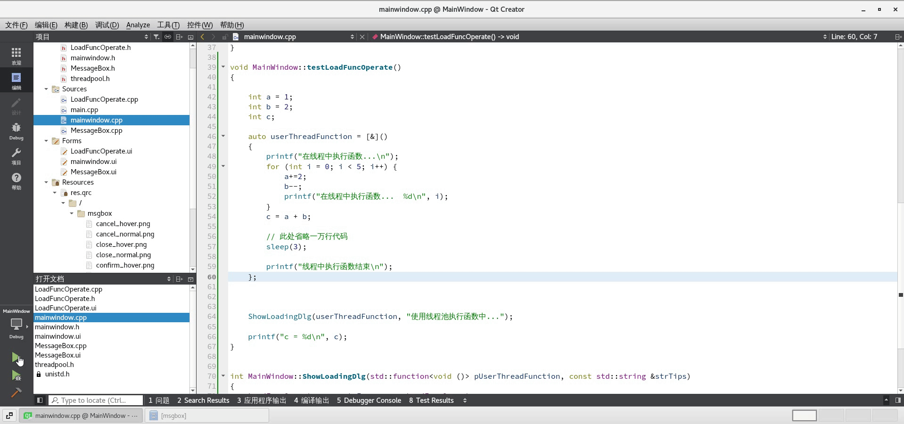Fold testLoadFuncOperate function at line 39

(223, 67)
